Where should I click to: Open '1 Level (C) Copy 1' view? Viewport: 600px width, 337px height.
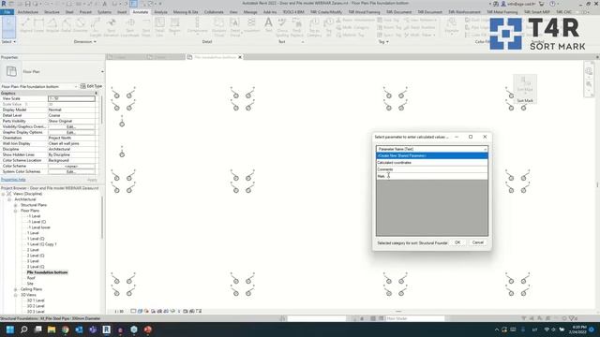coord(41,244)
